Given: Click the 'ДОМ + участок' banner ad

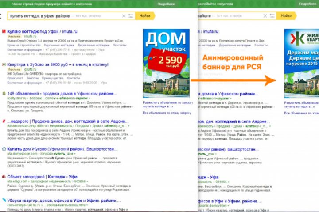Looking at the screenshot, I should (166, 64).
